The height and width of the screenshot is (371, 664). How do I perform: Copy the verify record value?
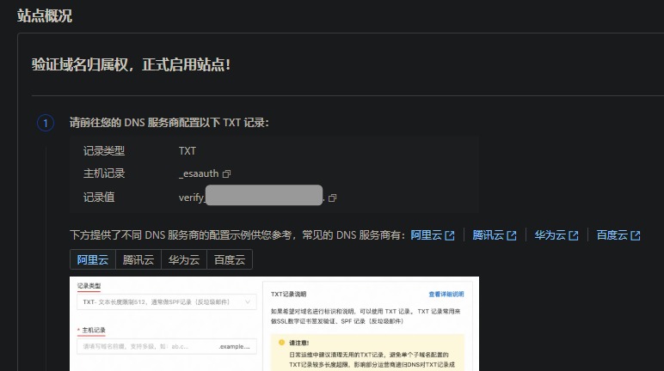click(x=332, y=198)
